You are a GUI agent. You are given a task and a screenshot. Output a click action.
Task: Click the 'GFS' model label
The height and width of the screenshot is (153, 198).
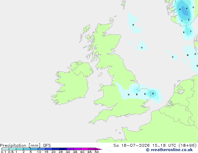tap(47, 145)
